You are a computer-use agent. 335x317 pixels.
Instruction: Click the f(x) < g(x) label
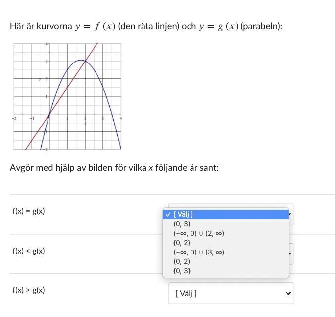29,251
